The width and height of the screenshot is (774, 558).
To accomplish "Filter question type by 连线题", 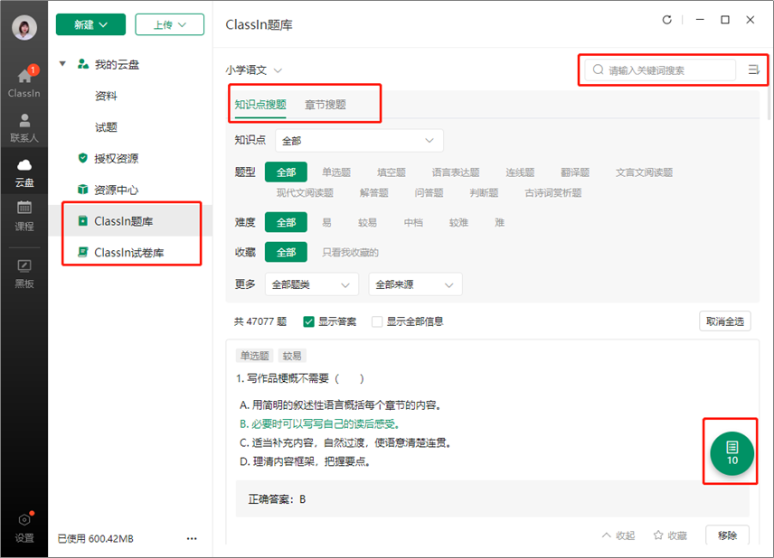I will [520, 172].
